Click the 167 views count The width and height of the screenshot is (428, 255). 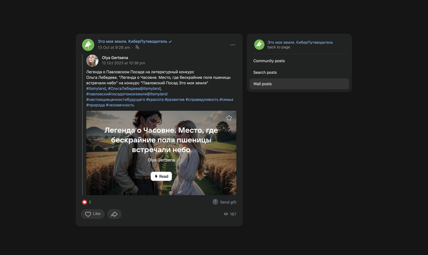[x=233, y=214]
